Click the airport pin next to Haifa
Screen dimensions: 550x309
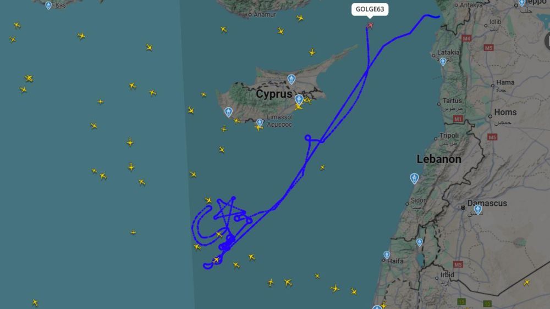pos(387,255)
